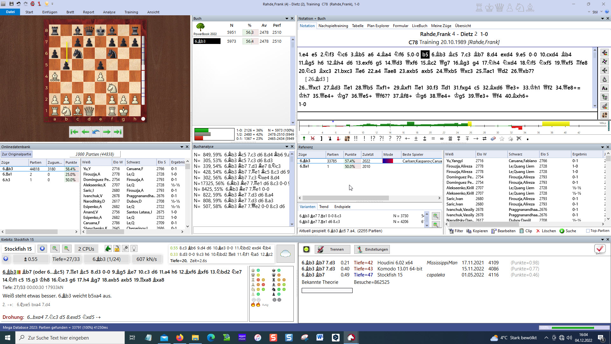Click Filter in Referenz toolbar
Viewport: 611px width, 344px height.
(456, 231)
